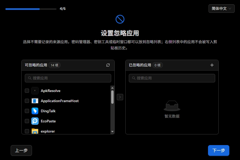
Task: Click the 已忽略的应用 panel title
Action: (x=140, y=65)
